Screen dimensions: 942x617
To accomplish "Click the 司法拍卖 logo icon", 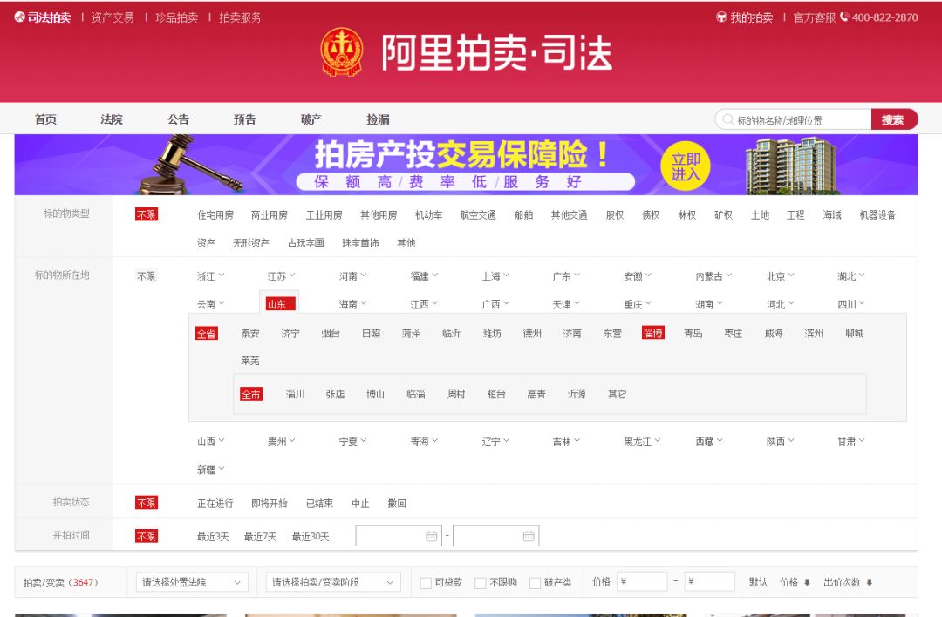I will pos(19,17).
